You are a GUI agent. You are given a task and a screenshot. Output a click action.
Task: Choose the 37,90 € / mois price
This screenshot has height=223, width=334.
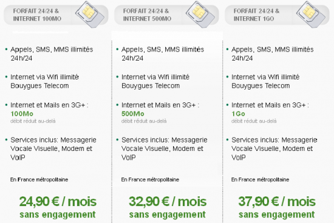(x=277, y=201)
